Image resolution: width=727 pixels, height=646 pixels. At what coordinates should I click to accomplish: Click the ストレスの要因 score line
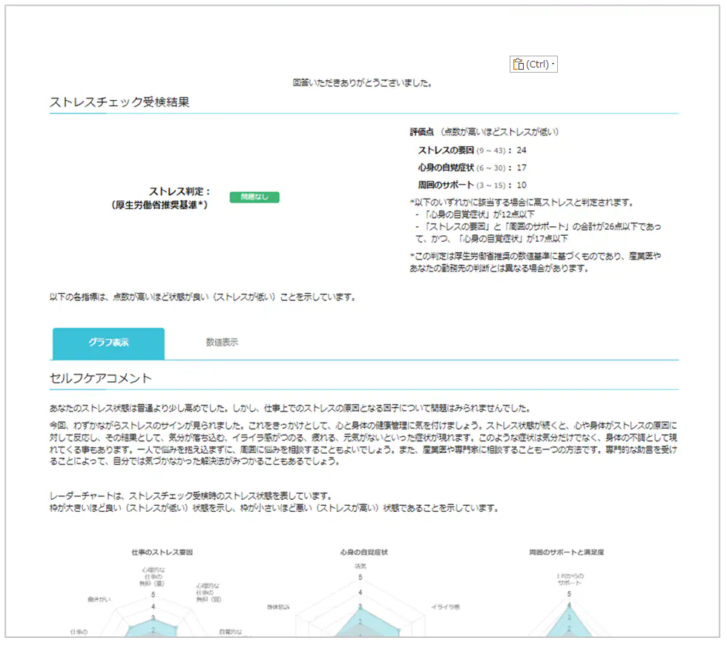[472, 150]
